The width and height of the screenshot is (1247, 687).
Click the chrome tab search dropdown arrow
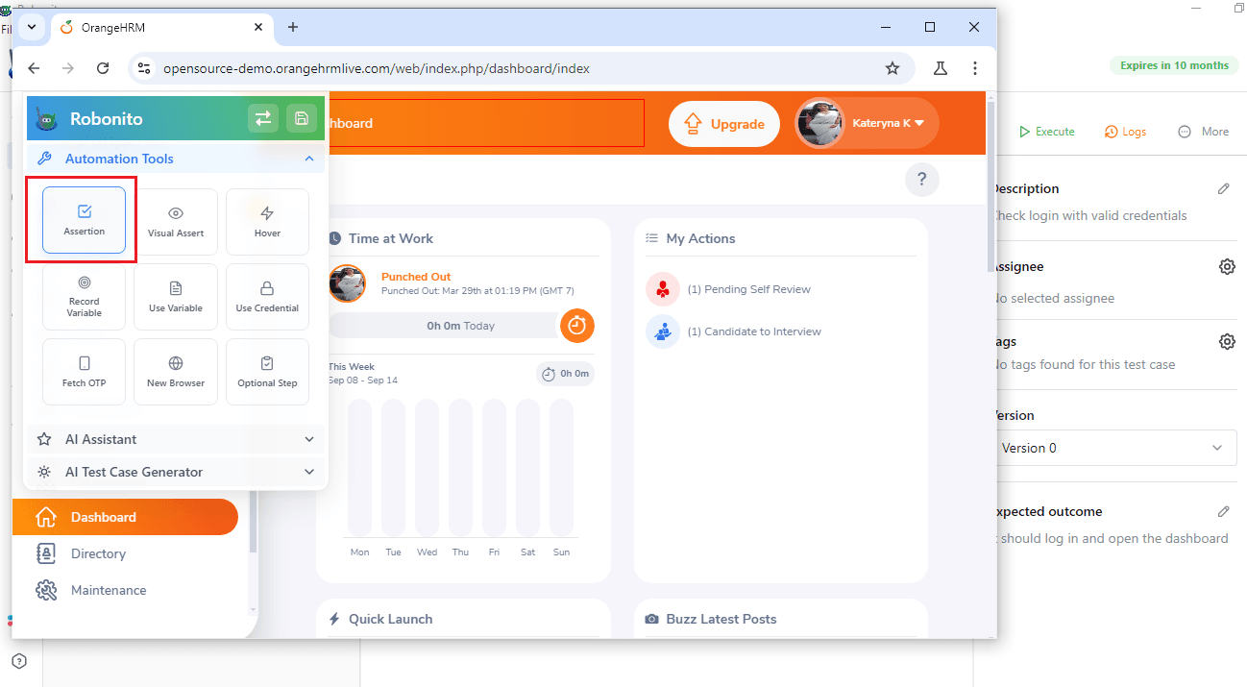click(x=31, y=27)
